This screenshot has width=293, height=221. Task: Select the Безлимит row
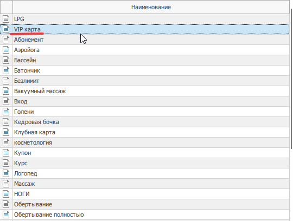click(x=151, y=81)
